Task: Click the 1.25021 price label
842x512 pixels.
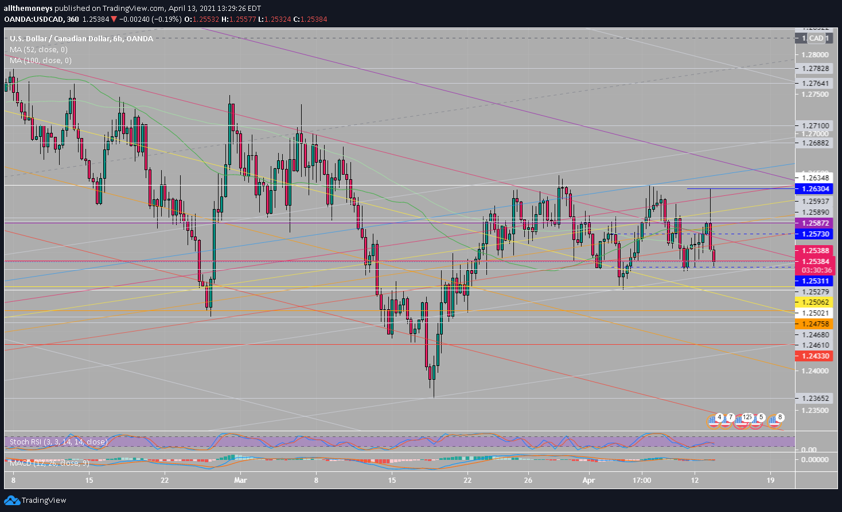Action: tap(815, 313)
